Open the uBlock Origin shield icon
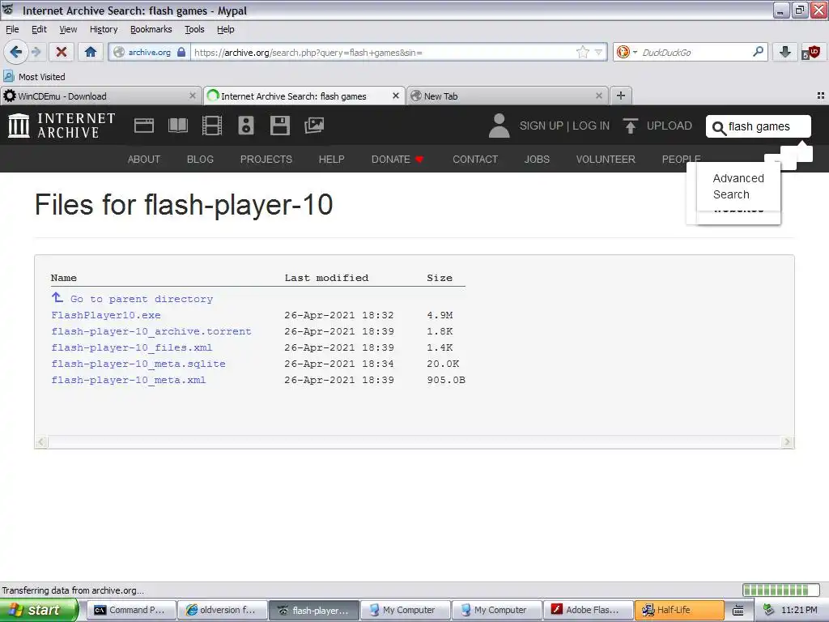Viewport: 829px width, 622px height. point(810,52)
